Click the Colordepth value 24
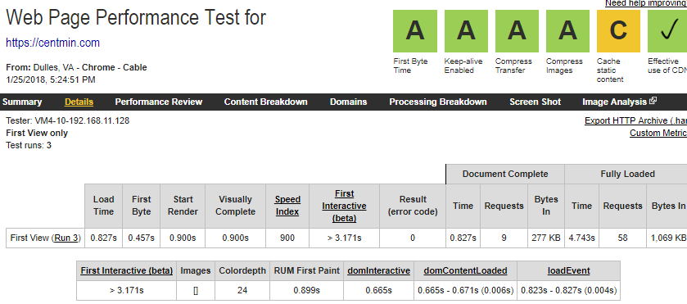 [242, 290]
